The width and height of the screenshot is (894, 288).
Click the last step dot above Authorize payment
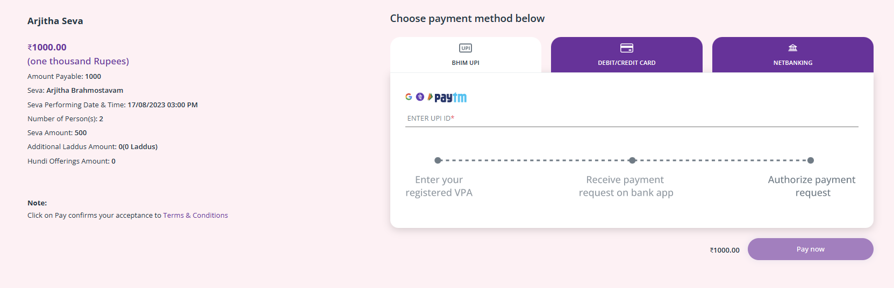tap(811, 160)
